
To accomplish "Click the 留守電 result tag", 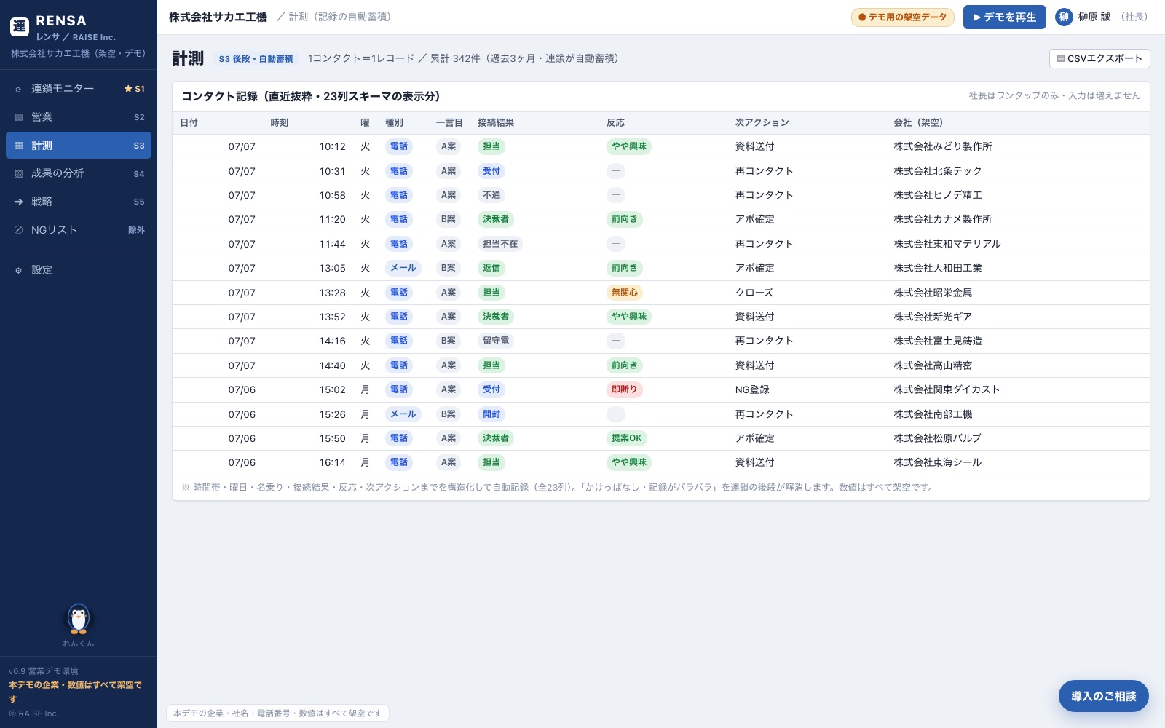I will (x=496, y=341).
